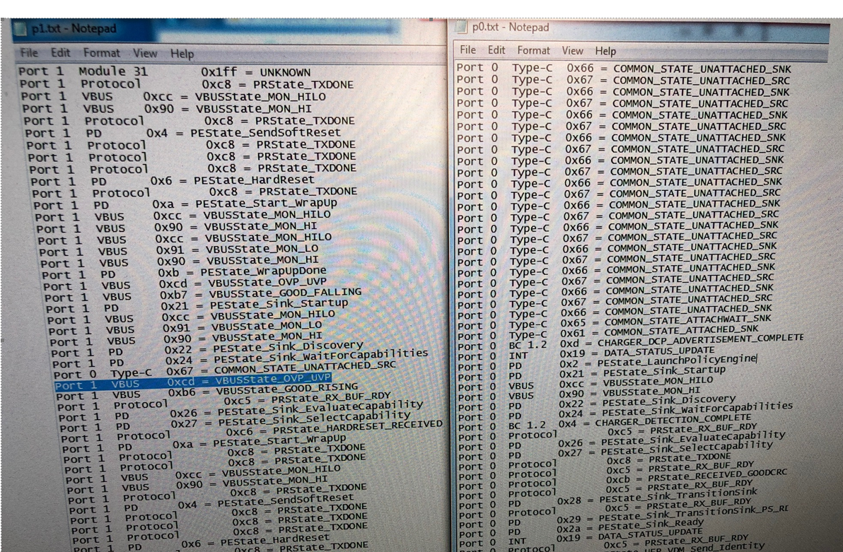Click 'PEState_Sink_SelectCapability' in p1.txt window
Image resolution: width=843 pixels, height=552 pixels.
coord(236,421)
